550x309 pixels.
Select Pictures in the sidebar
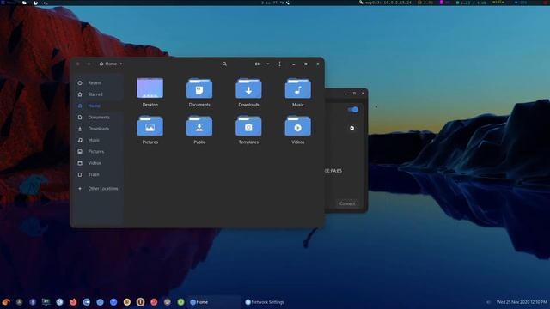click(98, 152)
